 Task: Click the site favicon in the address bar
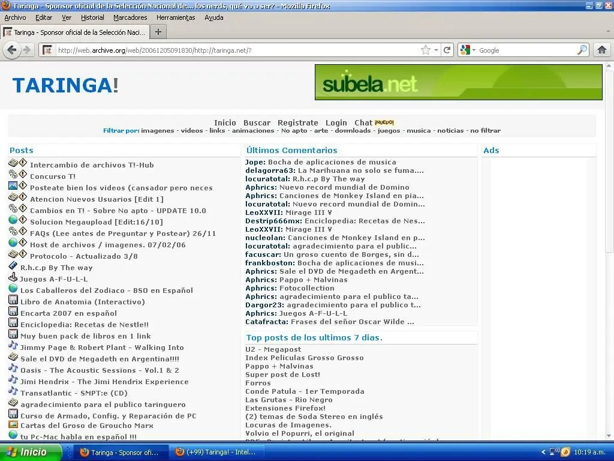[x=47, y=50]
